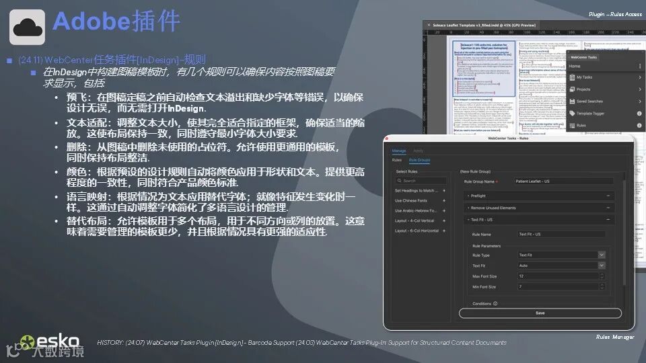Click the info icon beside Conditions

[495, 304]
